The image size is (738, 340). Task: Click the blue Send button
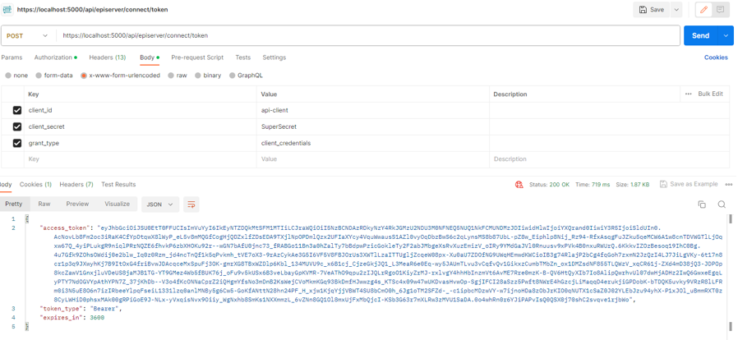click(x=700, y=36)
